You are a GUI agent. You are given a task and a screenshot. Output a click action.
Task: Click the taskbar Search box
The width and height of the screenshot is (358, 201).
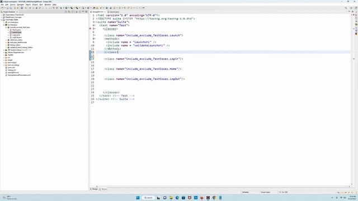(148, 198)
